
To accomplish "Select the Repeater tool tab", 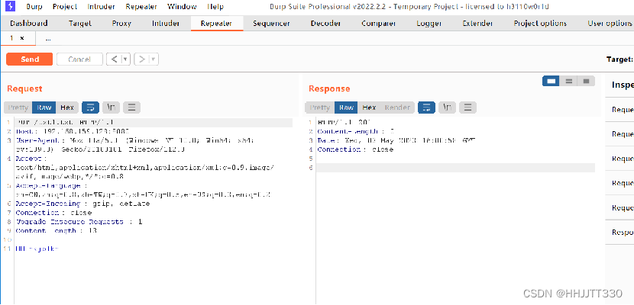I will 217,24.
